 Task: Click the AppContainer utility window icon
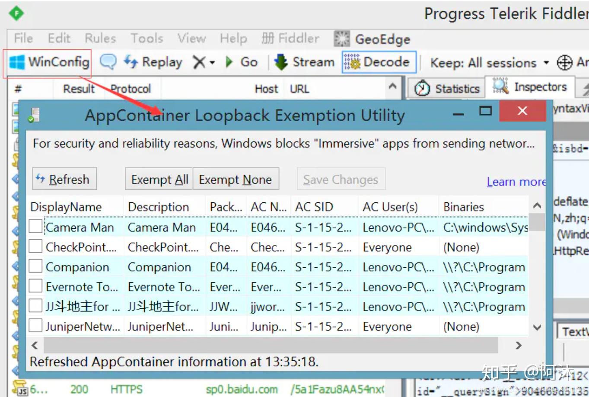(x=33, y=115)
